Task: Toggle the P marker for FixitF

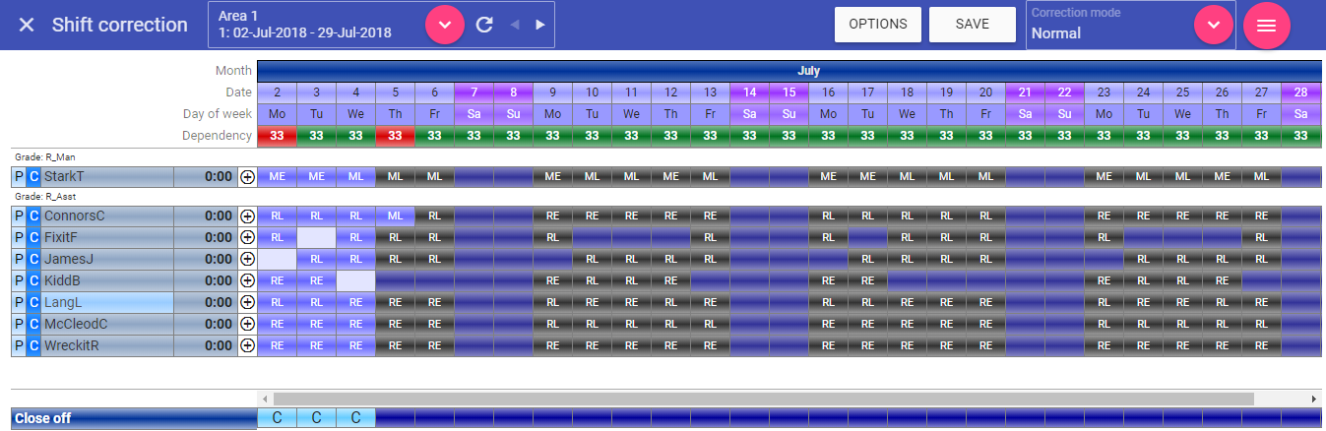Action: (x=18, y=237)
